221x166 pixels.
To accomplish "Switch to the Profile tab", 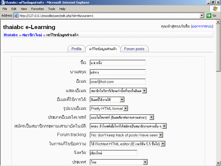I will pyautogui.click(x=77, y=49).
